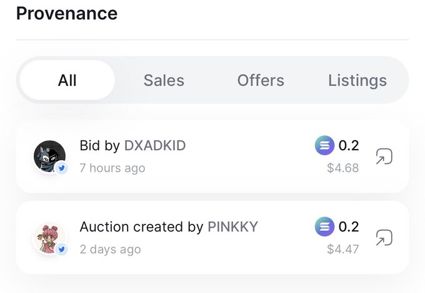425x293 pixels.
Task: Click Twitter badge on PINKKY avatar
Action: pos(61,249)
